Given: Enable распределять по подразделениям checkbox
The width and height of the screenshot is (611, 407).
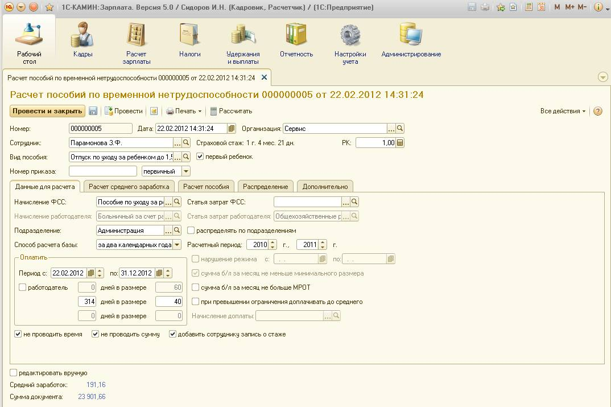Looking at the screenshot, I should pos(191,231).
